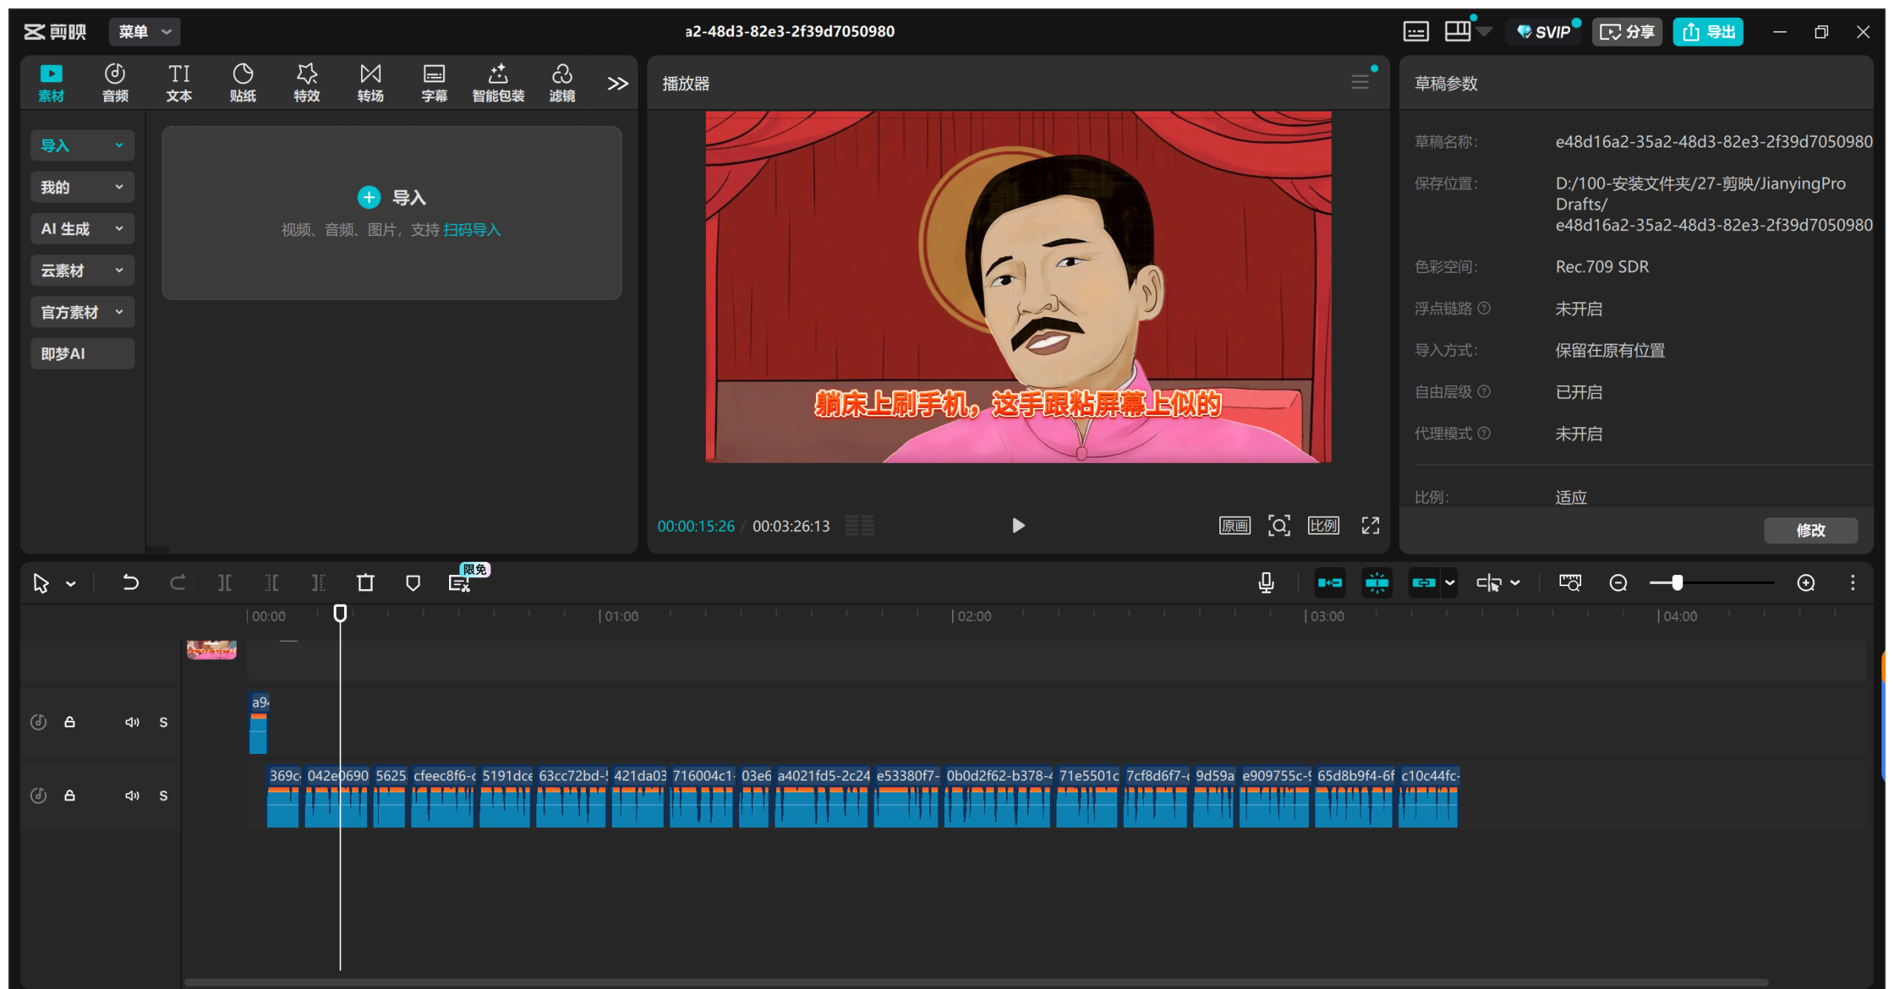Screen dimensions: 1894x989
Task: Click the delete clip trash icon
Action: pos(365,583)
